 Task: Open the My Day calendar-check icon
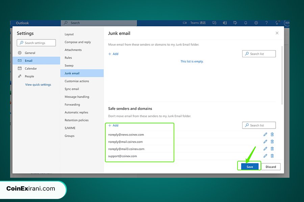point(235,23)
